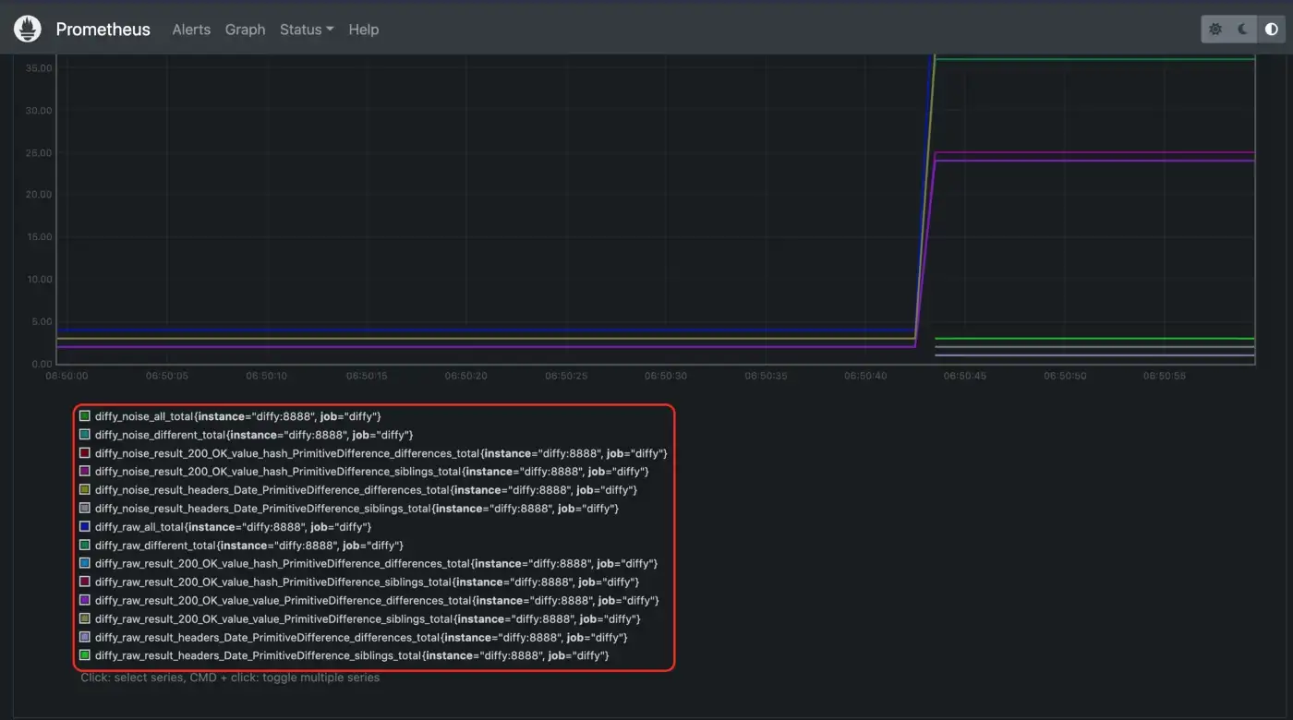Screen dimensions: 1293x720
Task: Click swatch for diffy_noise_result_headers_Date siblings_total
Action: [x=85, y=509]
